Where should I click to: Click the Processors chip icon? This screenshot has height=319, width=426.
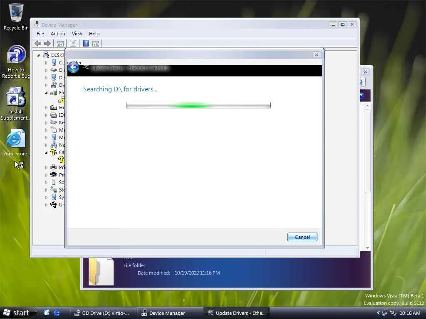(x=54, y=175)
